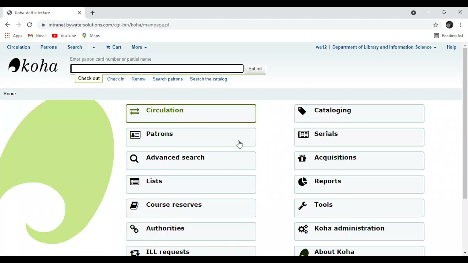The image size is (468, 263).
Task: Open Patrons in top navigation
Action: click(x=49, y=47)
